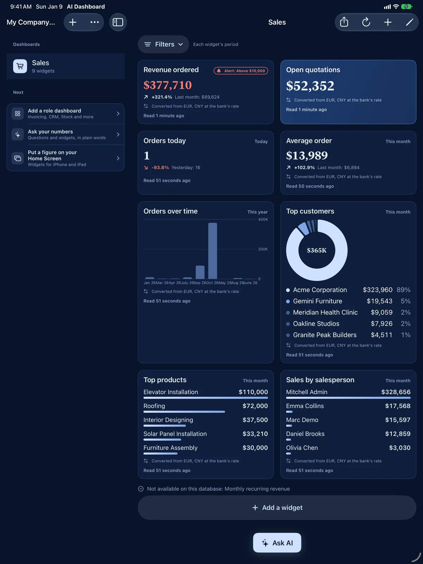Screen dimensions: 423x564
Task: Select Meridian Health Clinic row
Action: [348, 312]
